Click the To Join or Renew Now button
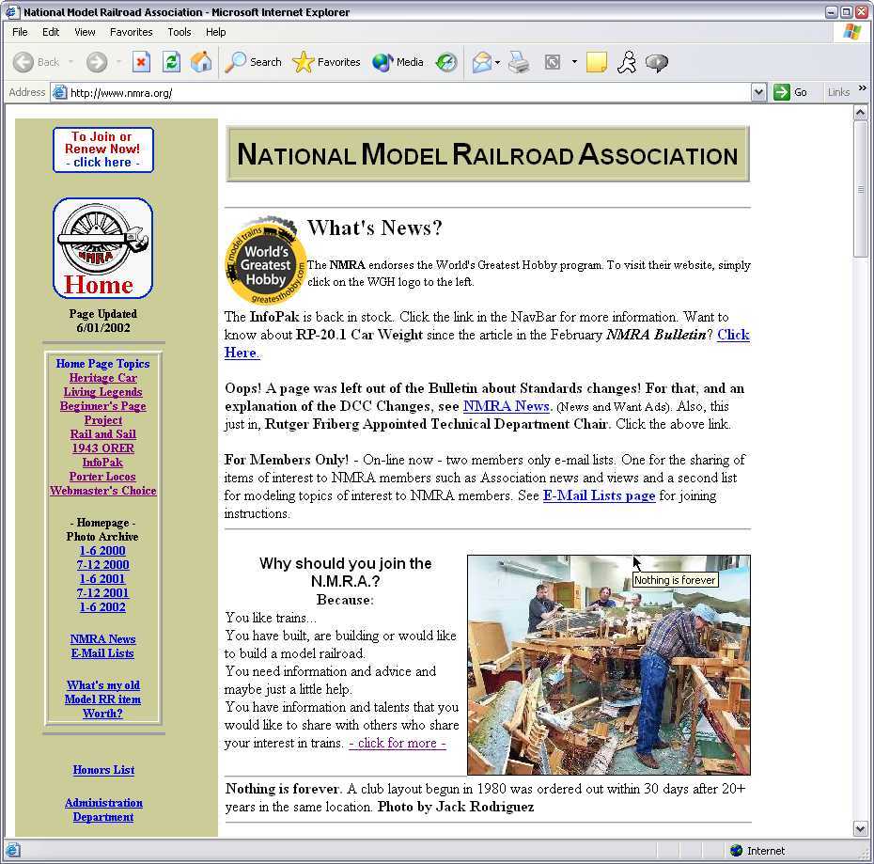The height and width of the screenshot is (864, 874). [x=103, y=149]
